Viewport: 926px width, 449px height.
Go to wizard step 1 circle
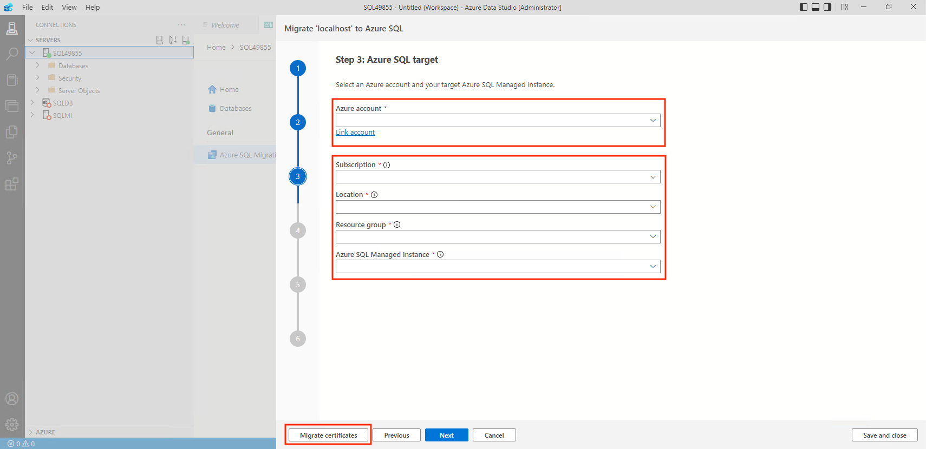[298, 68]
